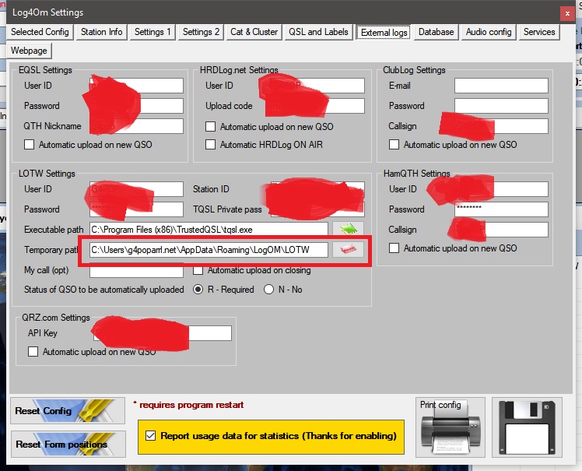Open the Selected Config tab
Image resolution: width=582 pixels, height=471 pixels.
[x=40, y=32]
